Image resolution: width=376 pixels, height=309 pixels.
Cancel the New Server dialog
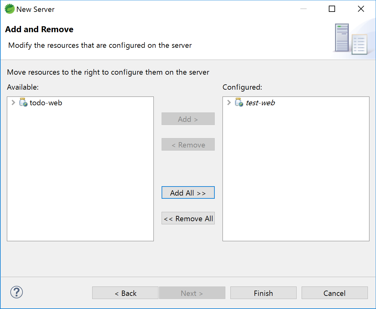(x=334, y=293)
